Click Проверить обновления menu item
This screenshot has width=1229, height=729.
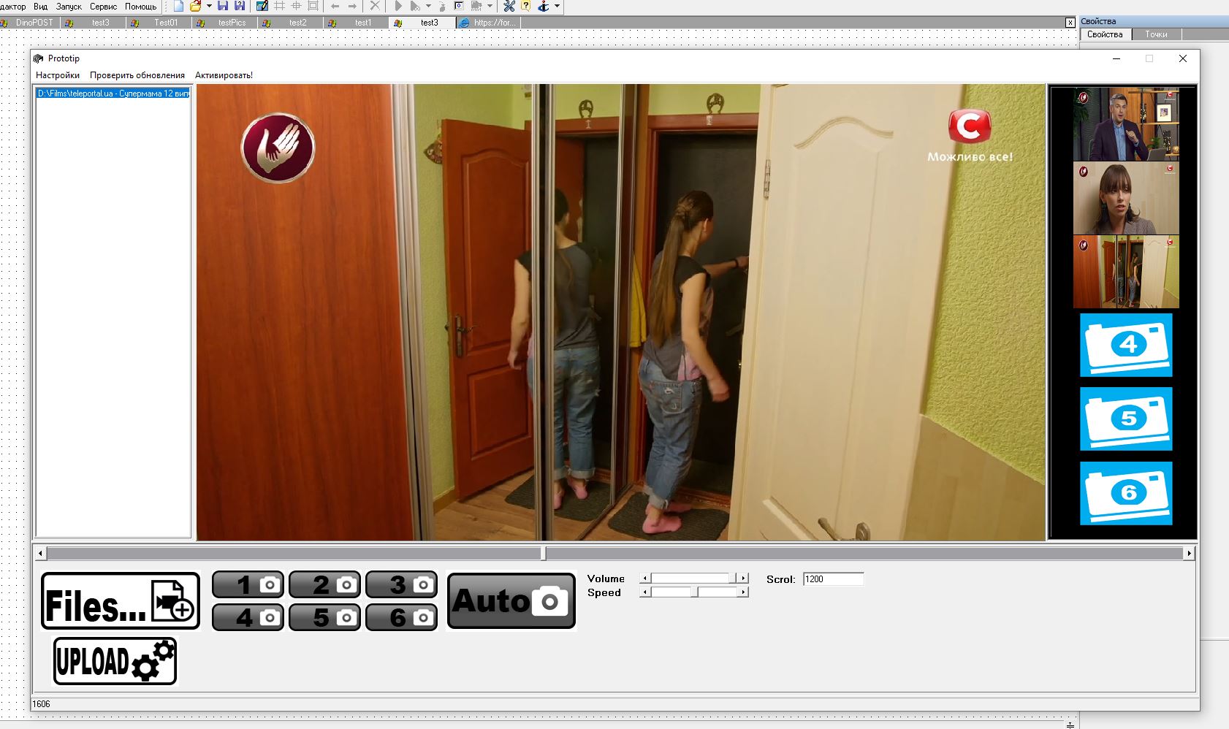137,75
